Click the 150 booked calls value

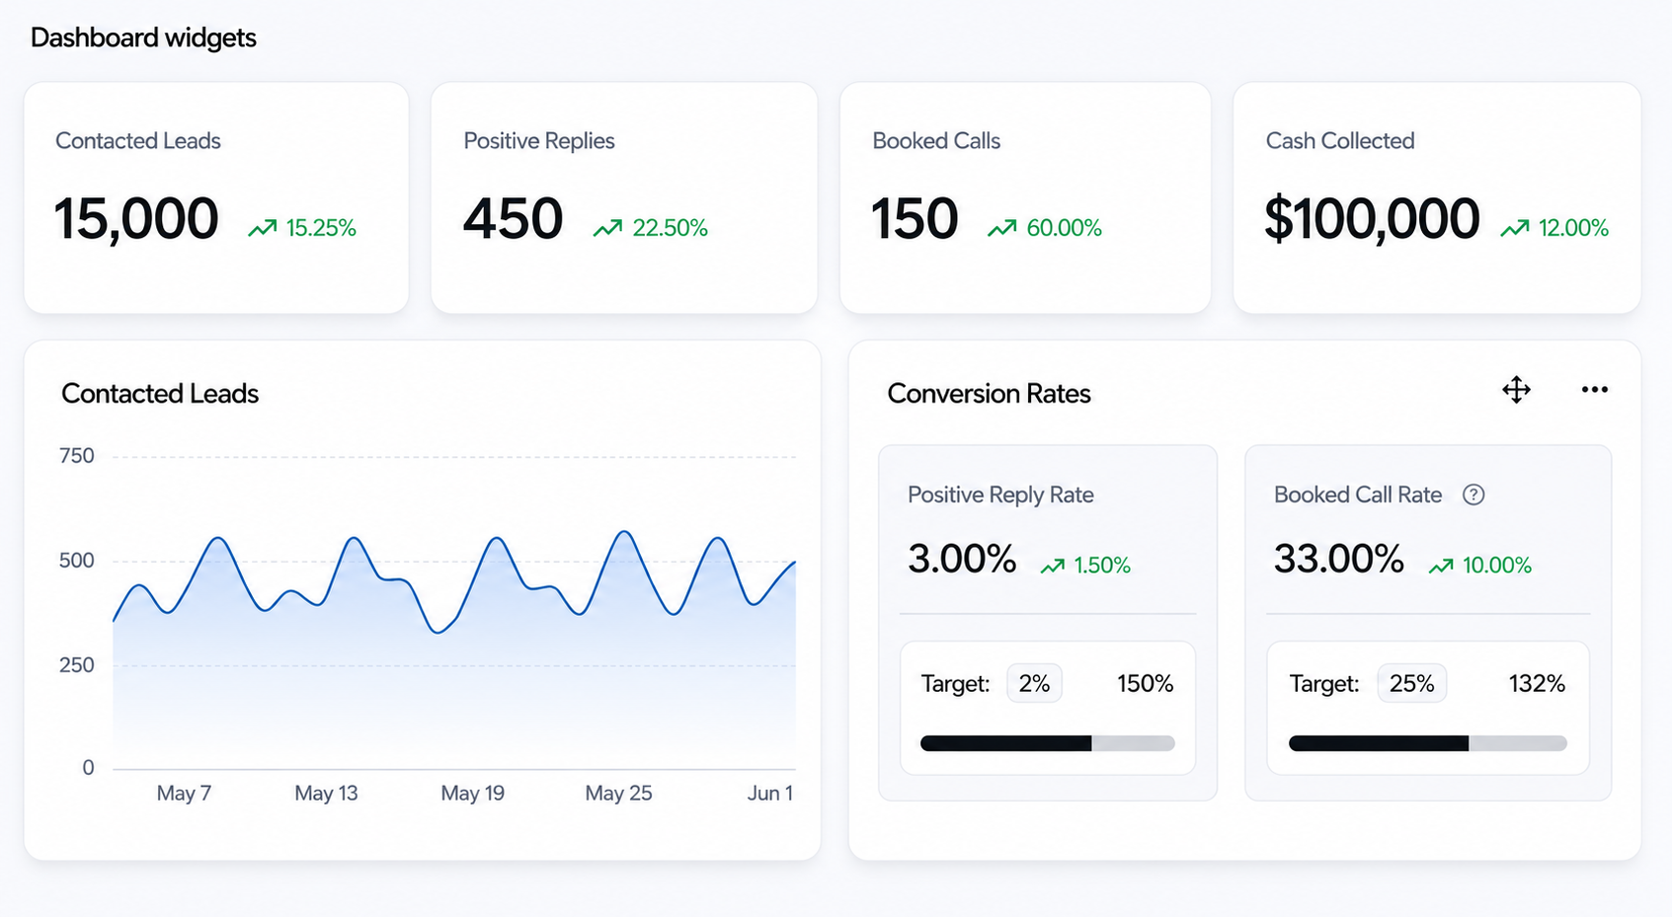914,219
